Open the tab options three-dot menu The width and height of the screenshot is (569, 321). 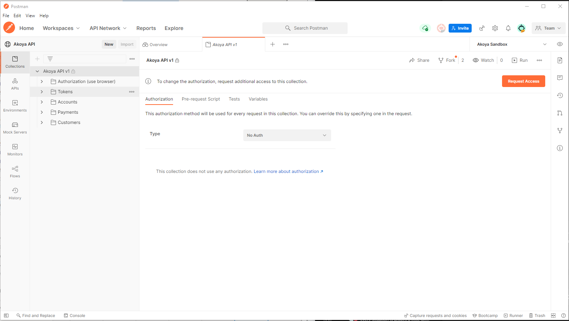(286, 44)
